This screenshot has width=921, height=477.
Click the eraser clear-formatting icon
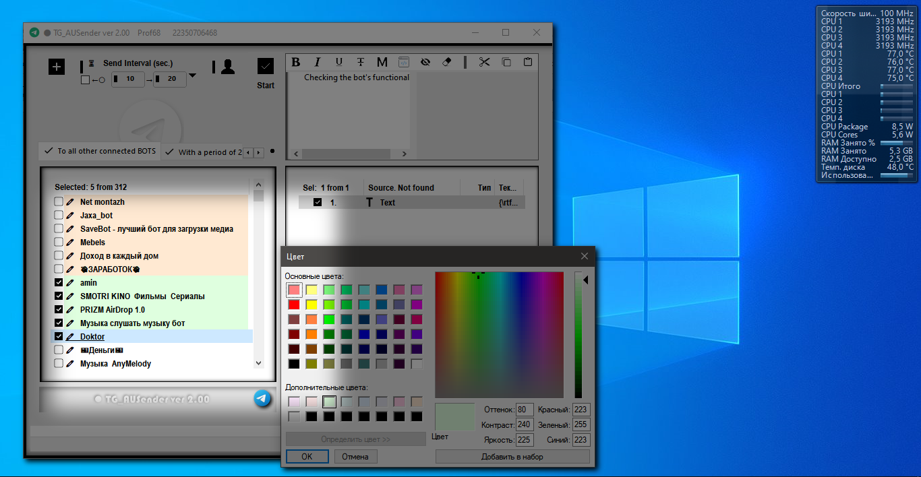446,62
